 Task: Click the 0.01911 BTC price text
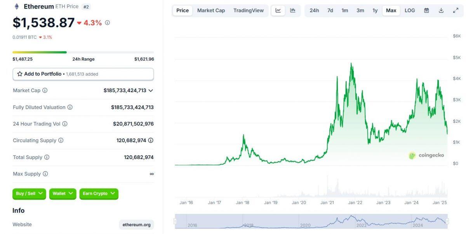pos(24,37)
